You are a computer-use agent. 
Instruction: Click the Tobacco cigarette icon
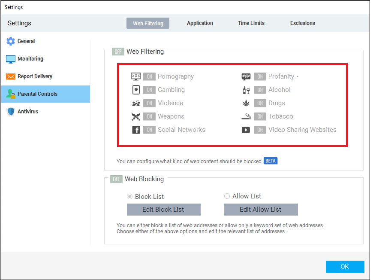246,116
